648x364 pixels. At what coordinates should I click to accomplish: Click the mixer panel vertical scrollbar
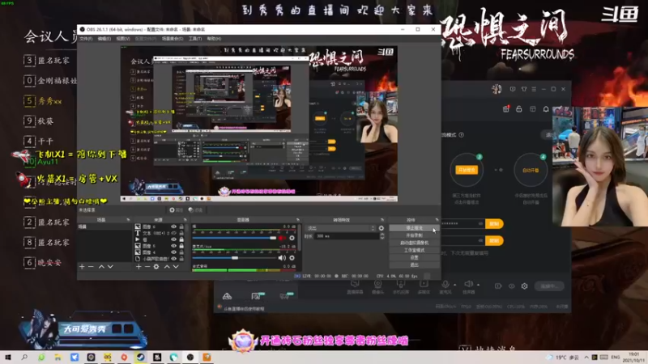point(299,237)
